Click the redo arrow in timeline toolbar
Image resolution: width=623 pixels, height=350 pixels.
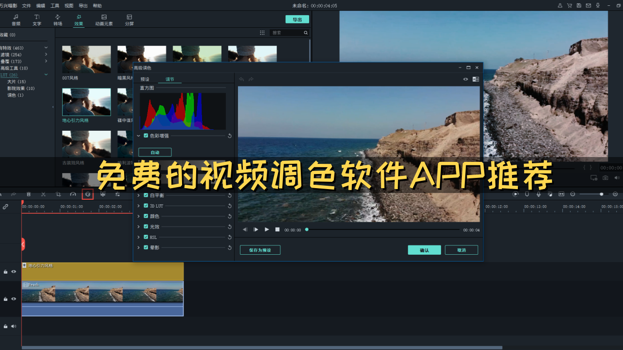14,194
